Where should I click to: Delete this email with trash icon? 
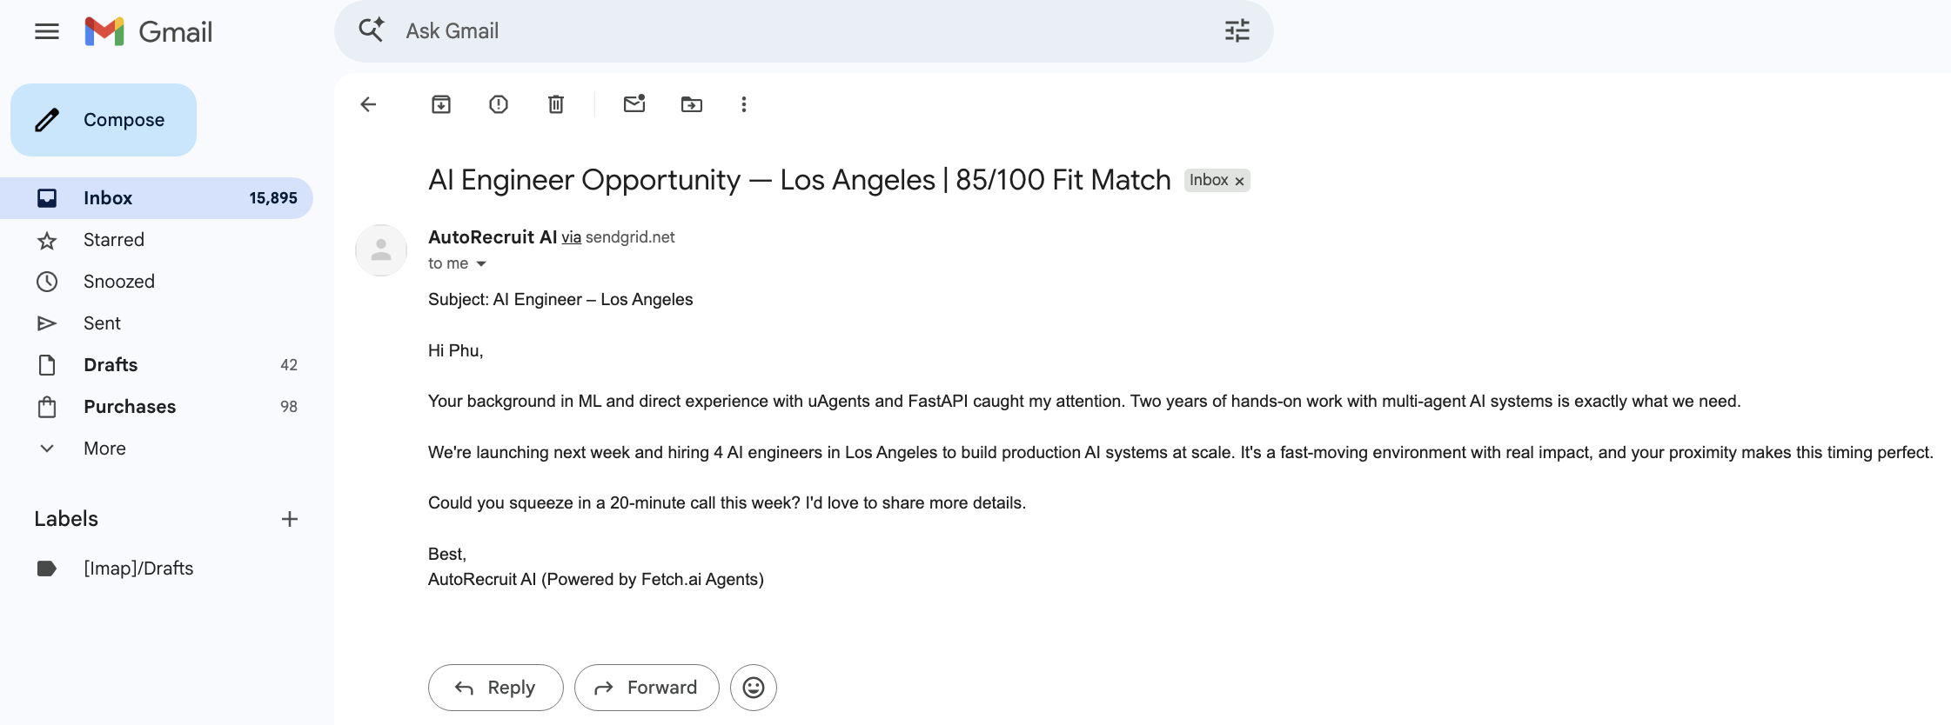point(556,104)
